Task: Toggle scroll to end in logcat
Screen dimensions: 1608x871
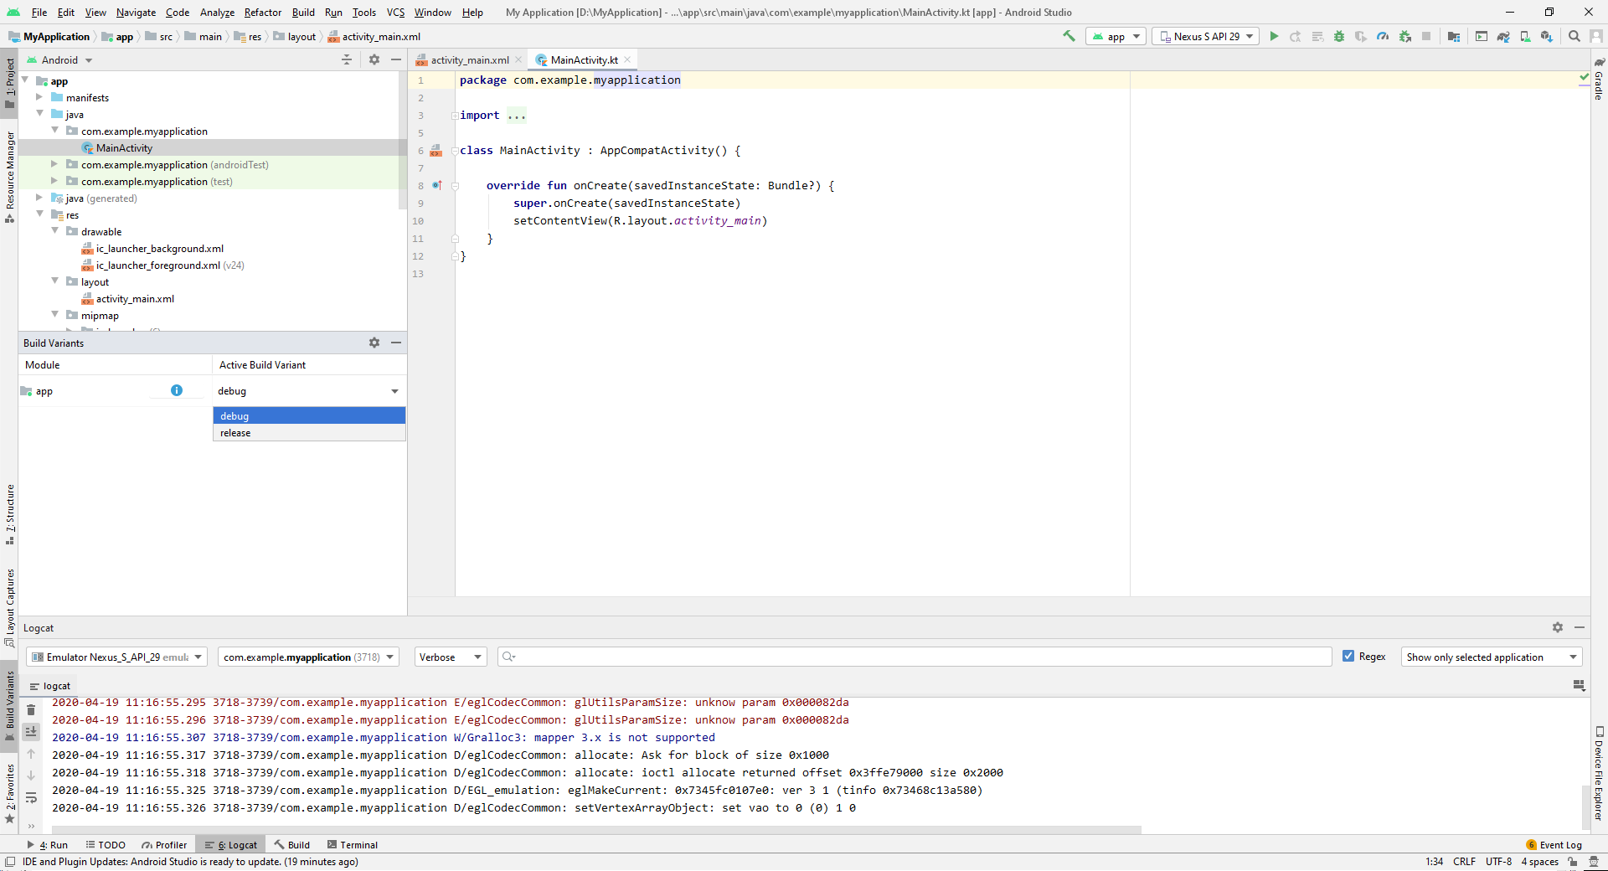Action: [31, 732]
